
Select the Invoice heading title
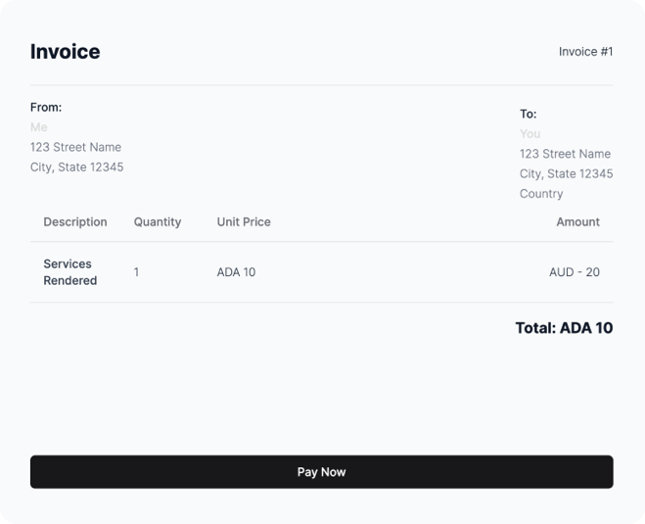65,52
